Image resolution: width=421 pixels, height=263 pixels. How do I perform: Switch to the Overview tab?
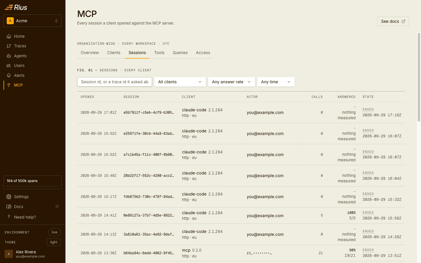point(90,53)
